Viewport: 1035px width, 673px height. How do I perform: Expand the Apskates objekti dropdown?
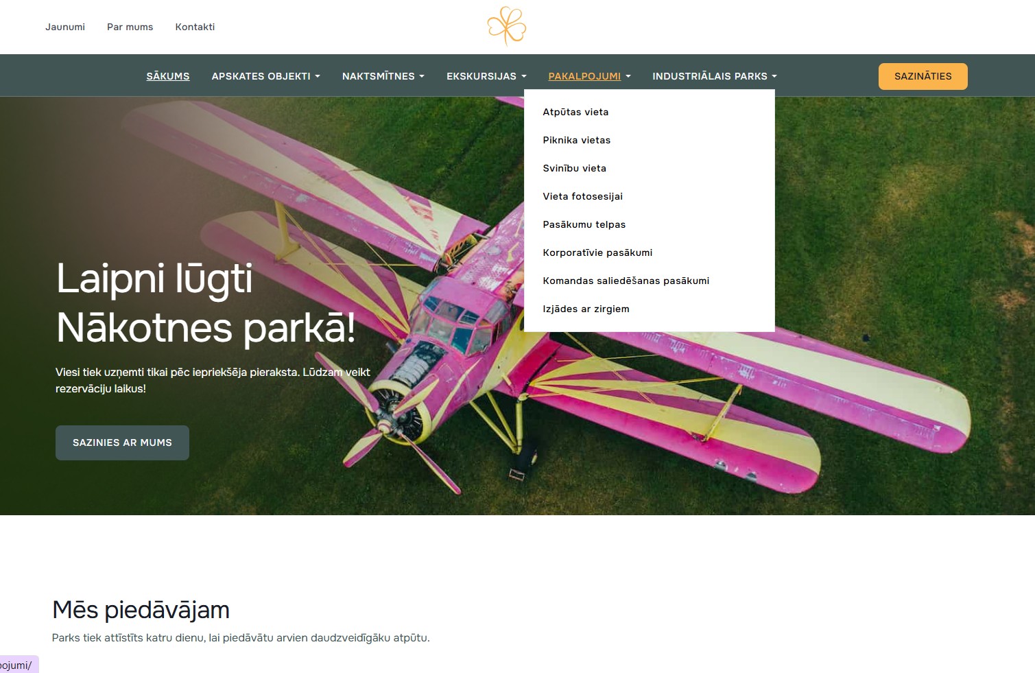point(265,76)
